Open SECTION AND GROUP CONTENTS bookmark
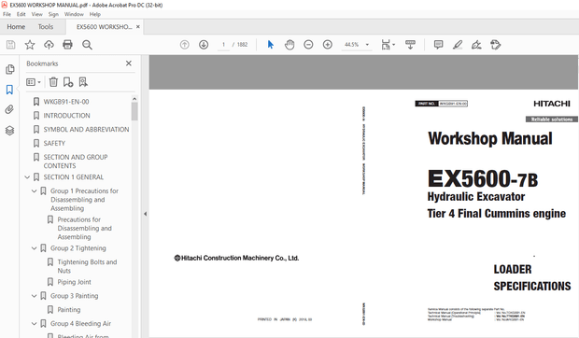Image resolution: width=579 pixels, height=338 pixels. click(x=76, y=162)
